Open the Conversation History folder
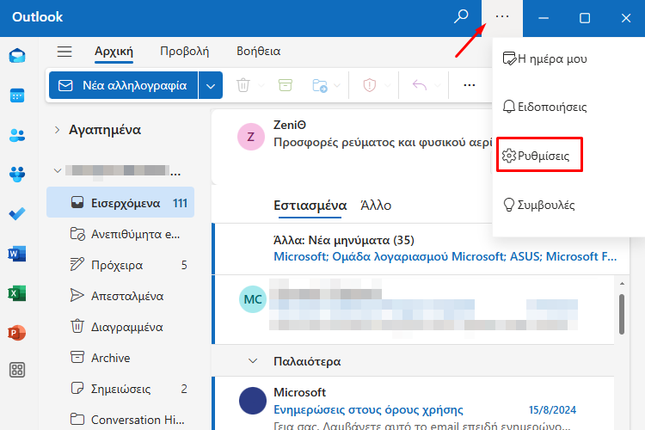 (120, 420)
